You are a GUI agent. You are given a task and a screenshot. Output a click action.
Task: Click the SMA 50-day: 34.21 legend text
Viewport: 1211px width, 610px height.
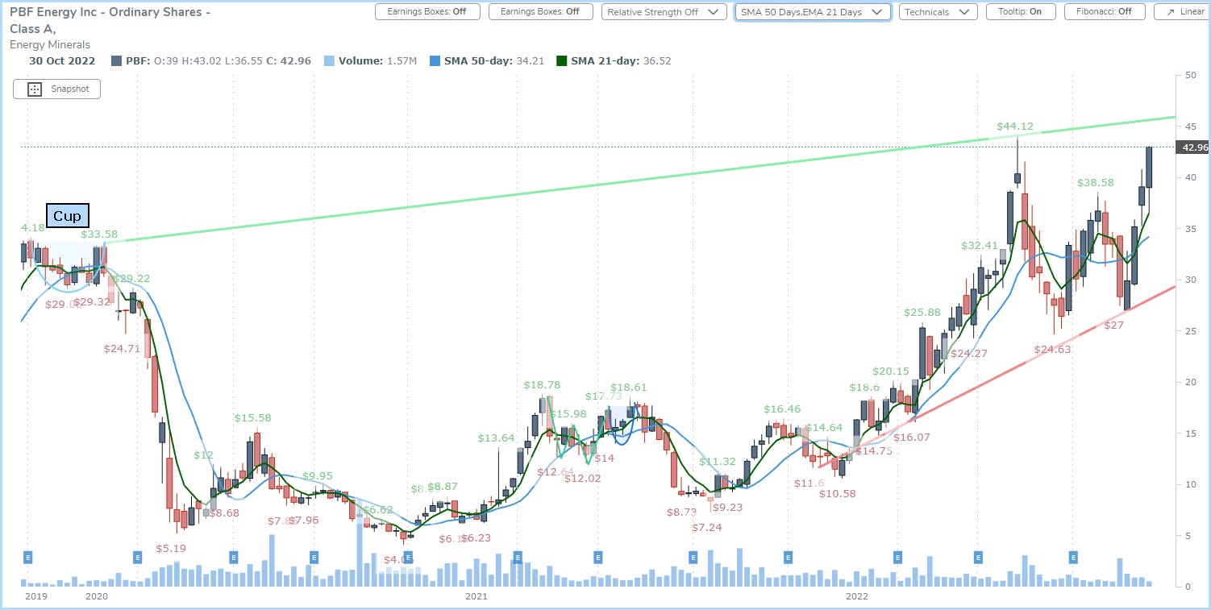[496, 61]
